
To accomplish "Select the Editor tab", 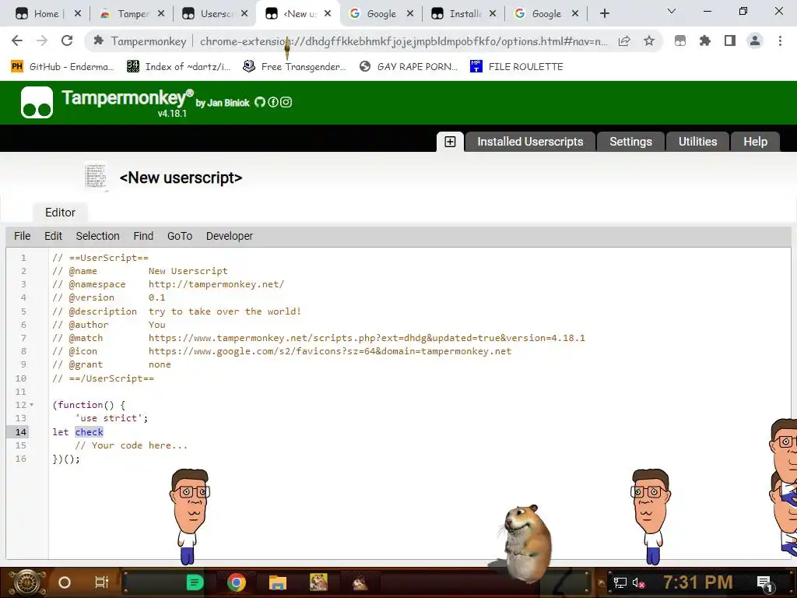I will 60,213.
